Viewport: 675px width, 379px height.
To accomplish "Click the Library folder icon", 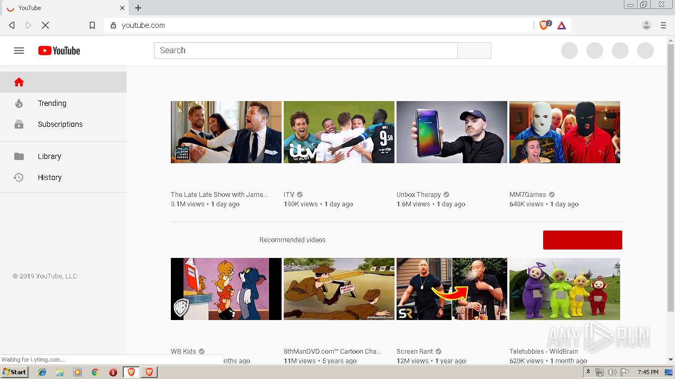I will pos(19,156).
